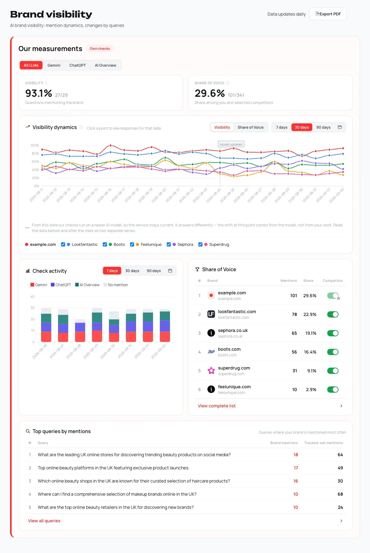This screenshot has height=553, width=370.
Task: Switch to the ChatGPT tab
Action: [77, 65]
